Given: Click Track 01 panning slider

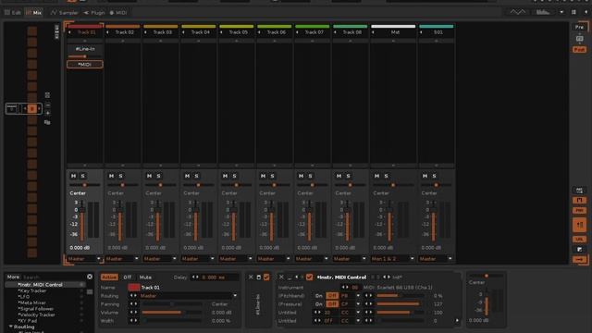Looking at the screenshot, I should pos(84,185).
